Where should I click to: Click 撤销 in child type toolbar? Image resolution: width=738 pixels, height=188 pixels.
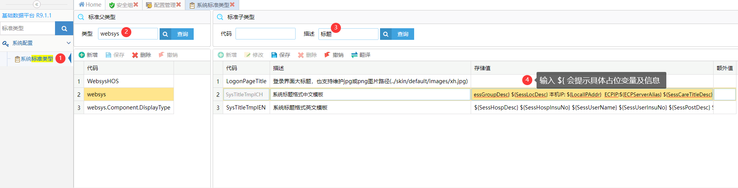coord(334,55)
